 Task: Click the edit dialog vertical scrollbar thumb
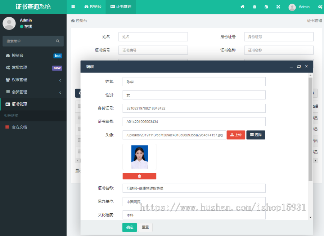(x=310, y=129)
